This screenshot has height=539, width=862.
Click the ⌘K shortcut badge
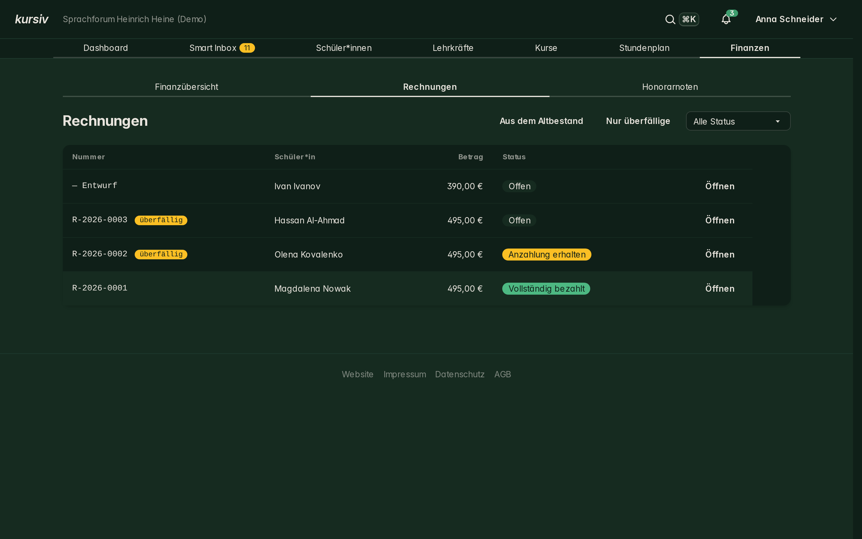tap(688, 19)
